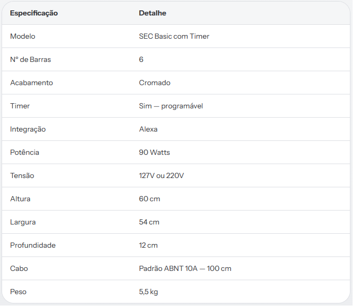Click the Especificação column header
This screenshot has height=306, width=353.
click(34, 13)
